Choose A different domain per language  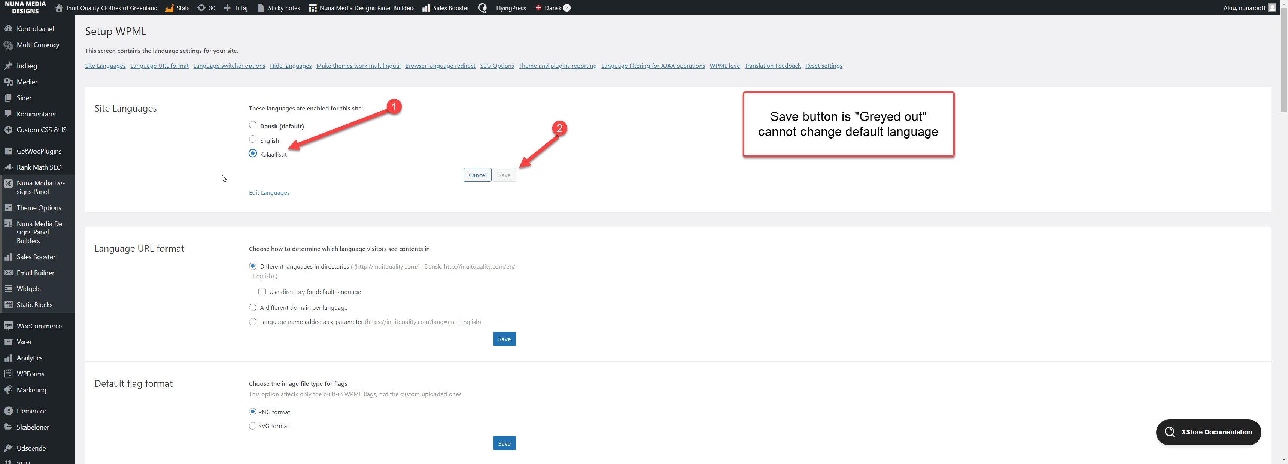click(252, 307)
